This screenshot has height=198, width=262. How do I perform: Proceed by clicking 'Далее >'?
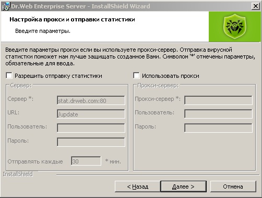click(183, 187)
